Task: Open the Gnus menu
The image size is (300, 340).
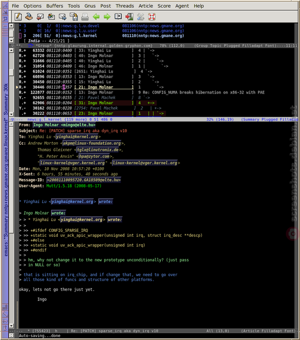Action: click(x=90, y=6)
